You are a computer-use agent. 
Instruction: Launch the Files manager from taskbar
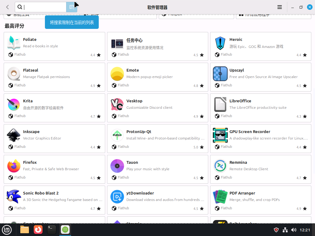(x=25, y=230)
